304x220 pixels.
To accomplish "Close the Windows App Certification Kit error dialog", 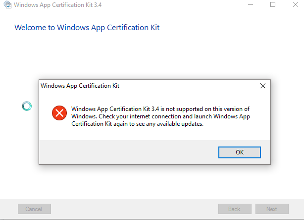I will coord(263,86).
